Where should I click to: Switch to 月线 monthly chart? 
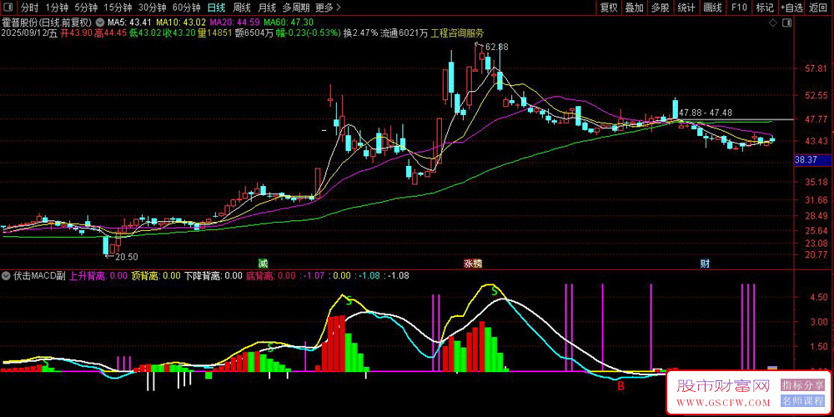coord(267,8)
